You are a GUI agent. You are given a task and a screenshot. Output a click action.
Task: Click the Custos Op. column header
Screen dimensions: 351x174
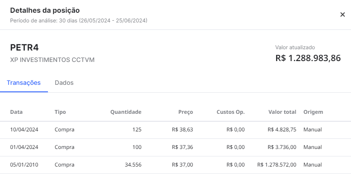tap(230, 112)
